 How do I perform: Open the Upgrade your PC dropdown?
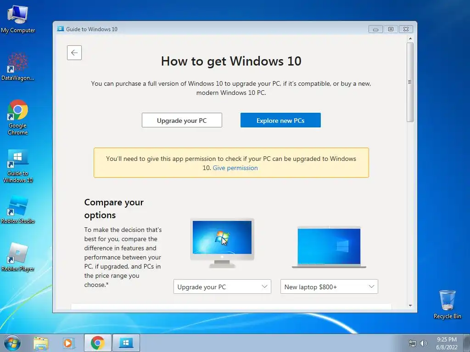coord(223,287)
